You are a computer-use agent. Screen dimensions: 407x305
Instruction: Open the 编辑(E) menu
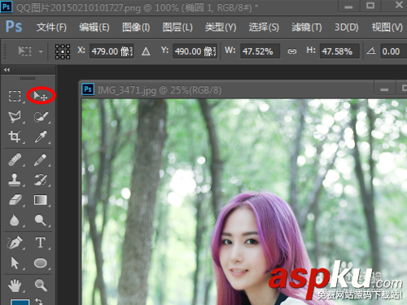[x=94, y=28]
